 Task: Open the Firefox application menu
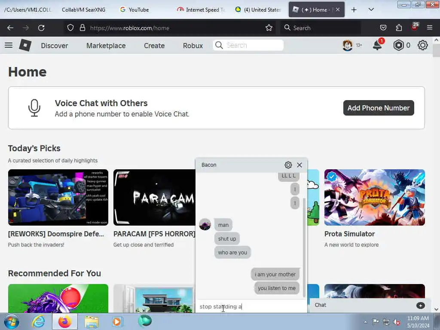[x=430, y=27]
